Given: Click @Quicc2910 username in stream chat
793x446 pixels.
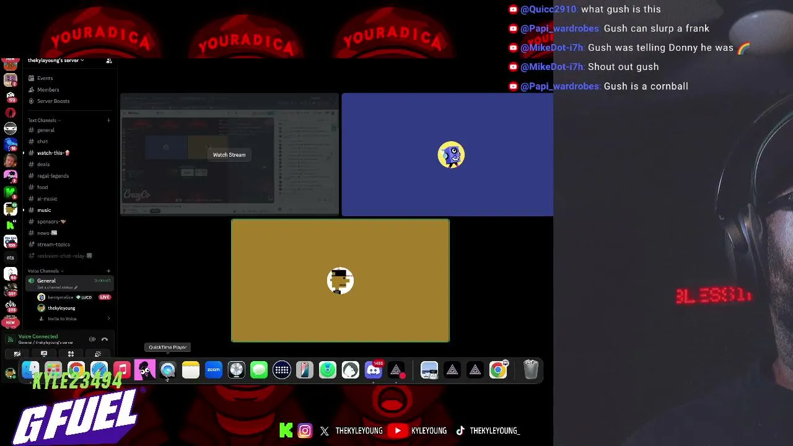Looking at the screenshot, I should click(548, 9).
